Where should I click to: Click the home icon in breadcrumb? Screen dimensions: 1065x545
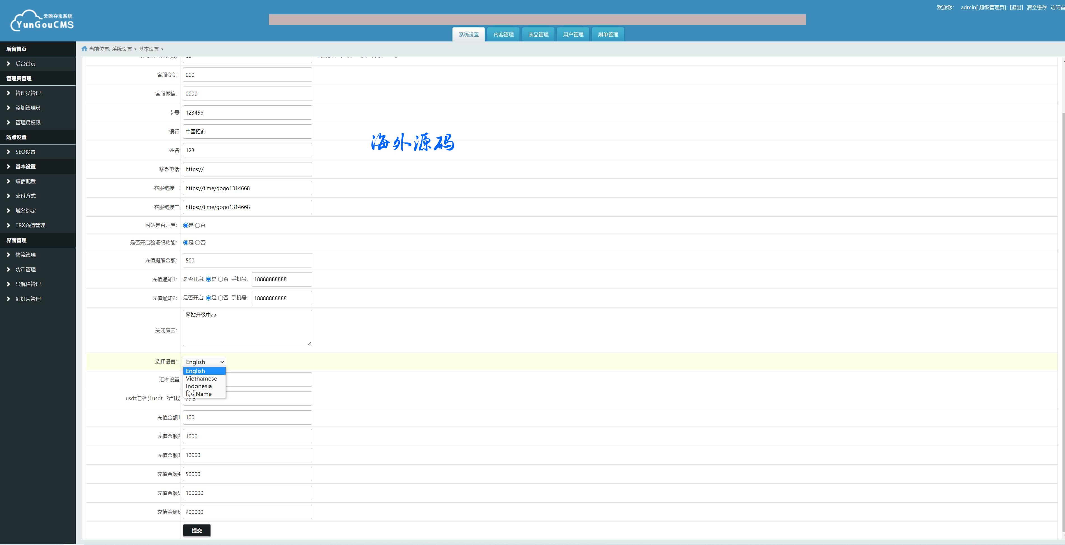point(84,49)
